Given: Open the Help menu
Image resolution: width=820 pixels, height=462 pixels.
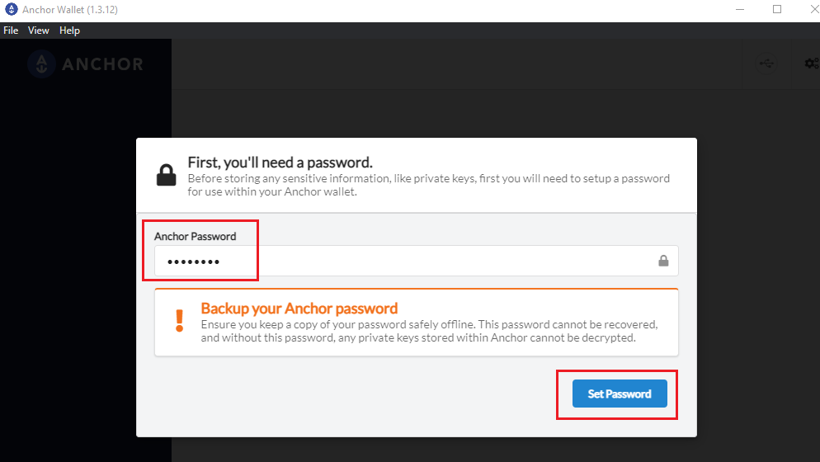Looking at the screenshot, I should tap(69, 31).
